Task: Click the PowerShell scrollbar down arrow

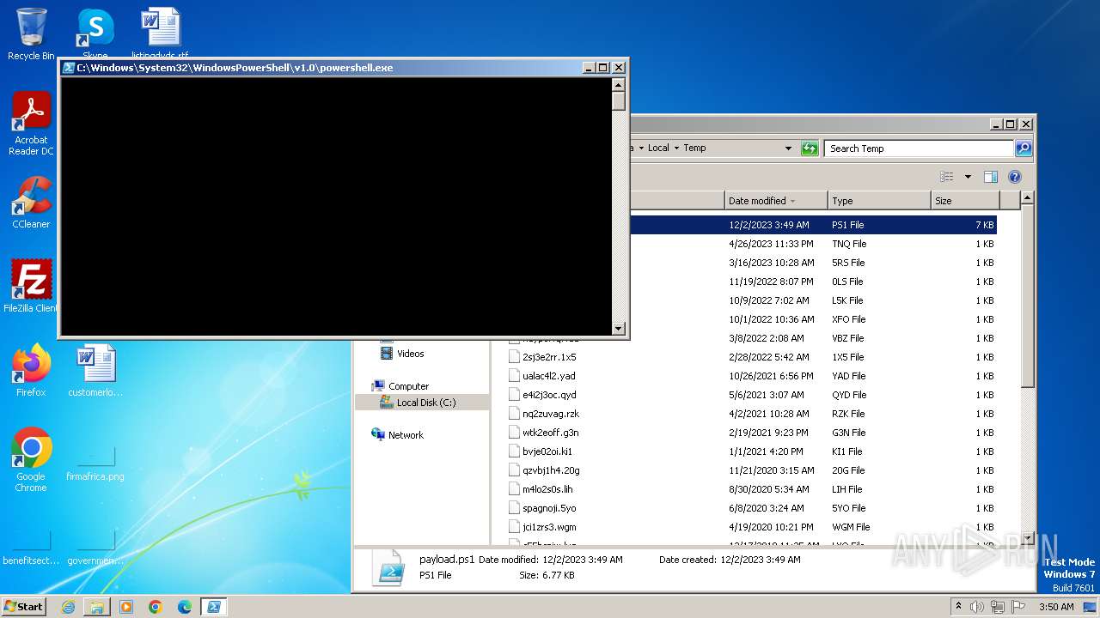Action: [618, 328]
